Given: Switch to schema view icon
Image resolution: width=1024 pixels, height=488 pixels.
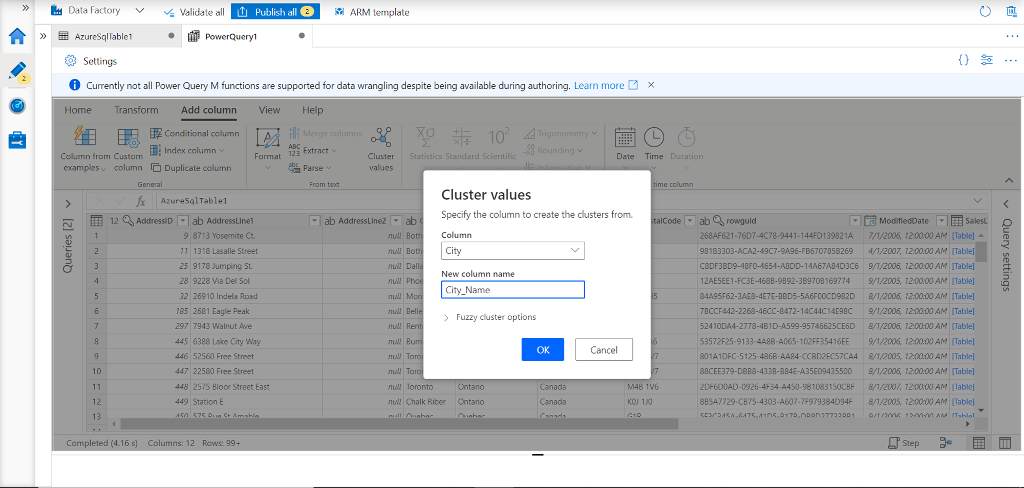Looking at the screenshot, I should point(1005,443).
